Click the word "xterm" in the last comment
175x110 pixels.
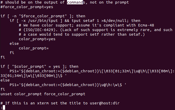point(43,103)
